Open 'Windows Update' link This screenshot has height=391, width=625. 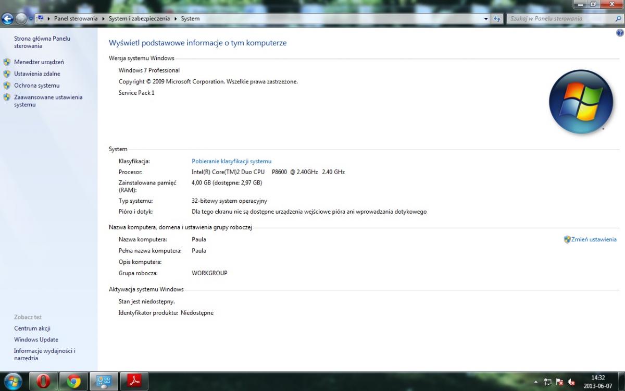pyautogui.click(x=36, y=339)
